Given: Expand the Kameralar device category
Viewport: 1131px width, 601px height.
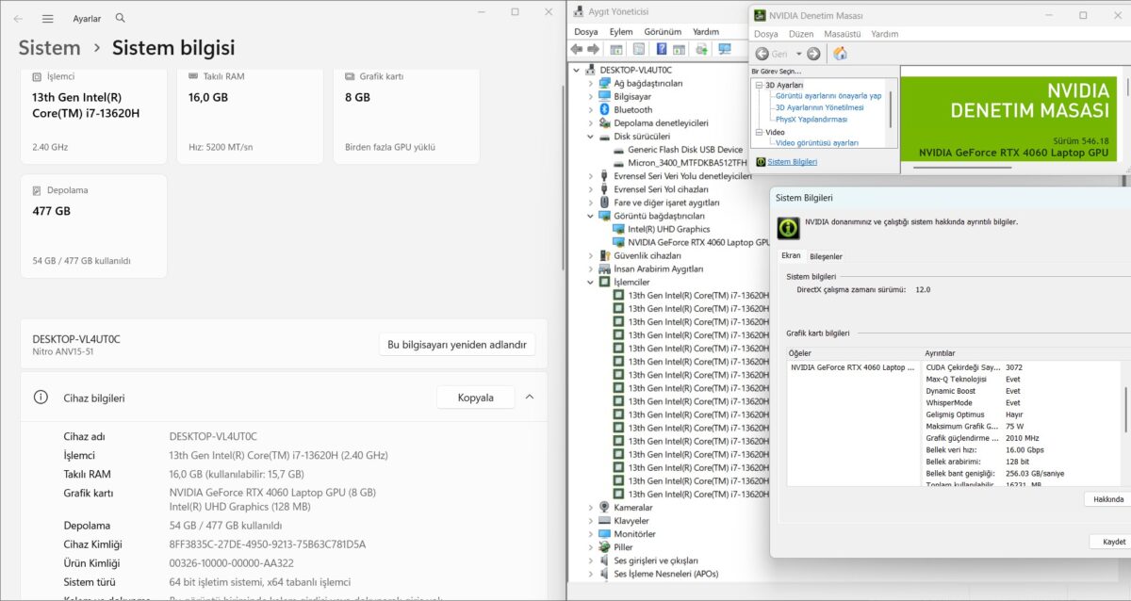Looking at the screenshot, I should tap(591, 507).
